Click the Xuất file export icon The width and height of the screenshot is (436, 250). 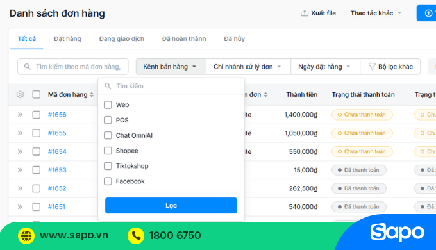click(305, 13)
